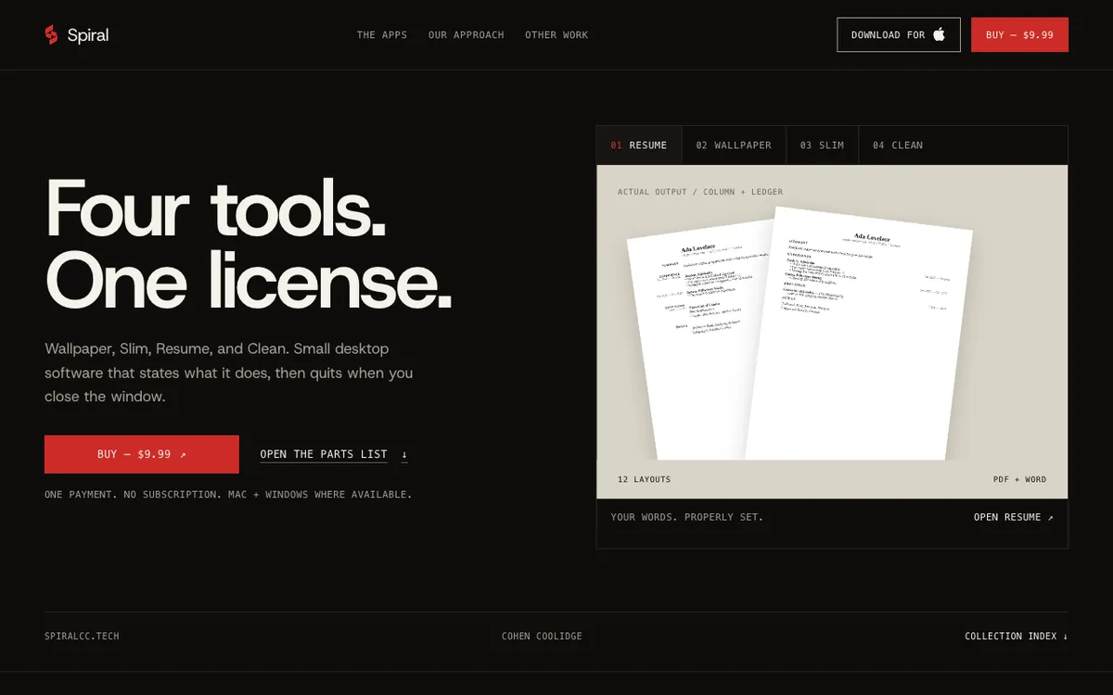Switch to the 03 SLIM tab
The width and height of the screenshot is (1113, 695).
tap(822, 145)
